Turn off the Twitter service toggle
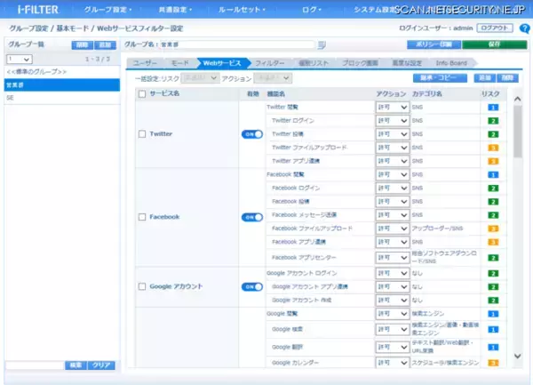The image size is (533, 385). pyautogui.click(x=252, y=134)
